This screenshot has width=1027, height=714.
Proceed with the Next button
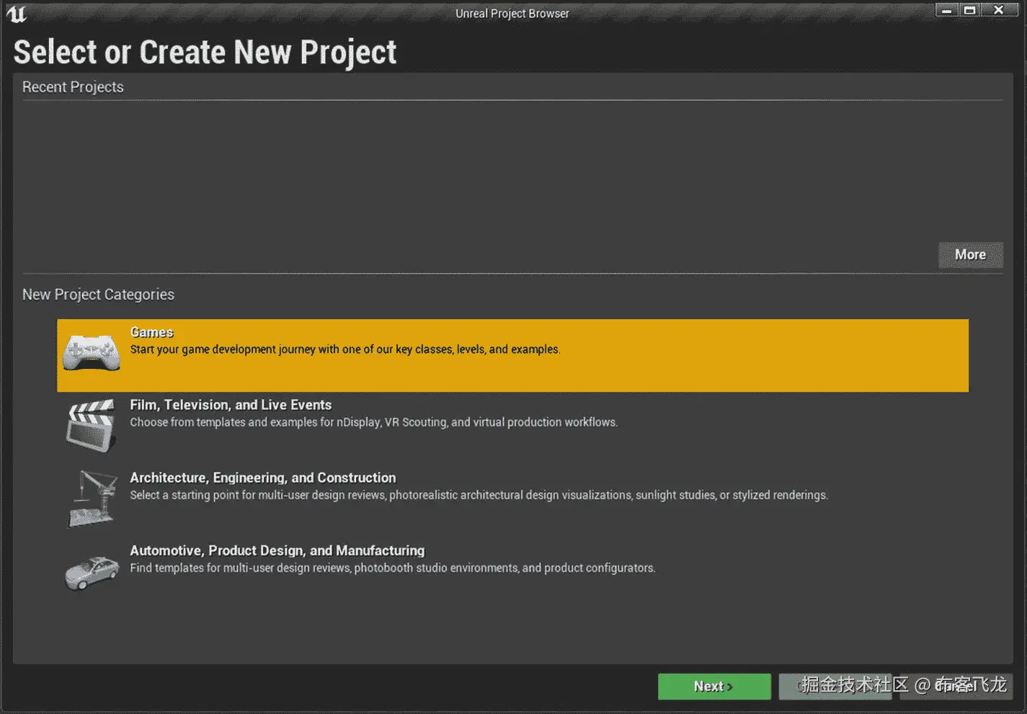click(714, 687)
